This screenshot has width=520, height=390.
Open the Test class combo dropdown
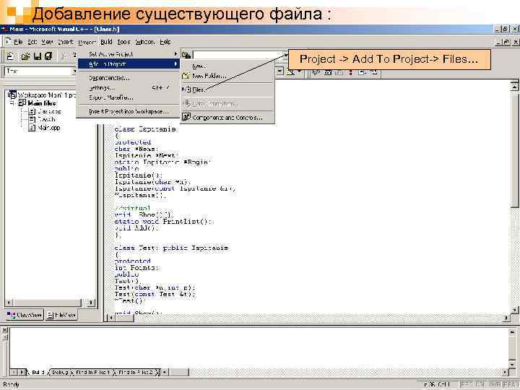74,71
